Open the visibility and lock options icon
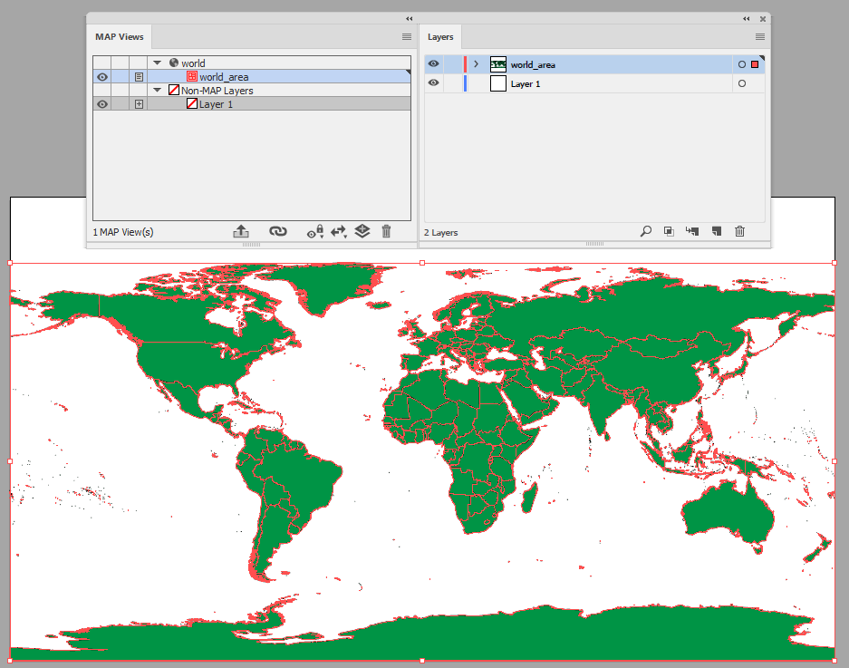This screenshot has height=668, width=849. (x=315, y=232)
